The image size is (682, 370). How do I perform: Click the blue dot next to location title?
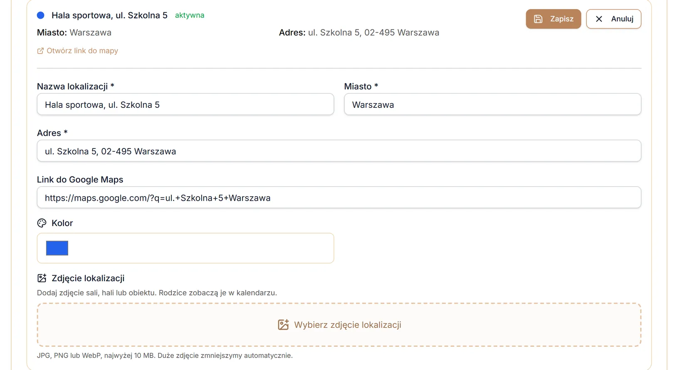(x=40, y=15)
